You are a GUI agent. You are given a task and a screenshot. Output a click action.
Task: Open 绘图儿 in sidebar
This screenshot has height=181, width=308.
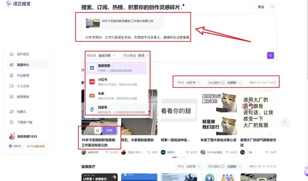click(x=27, y=112)
